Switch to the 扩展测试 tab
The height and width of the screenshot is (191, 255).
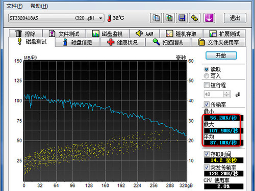coord(224,34)
